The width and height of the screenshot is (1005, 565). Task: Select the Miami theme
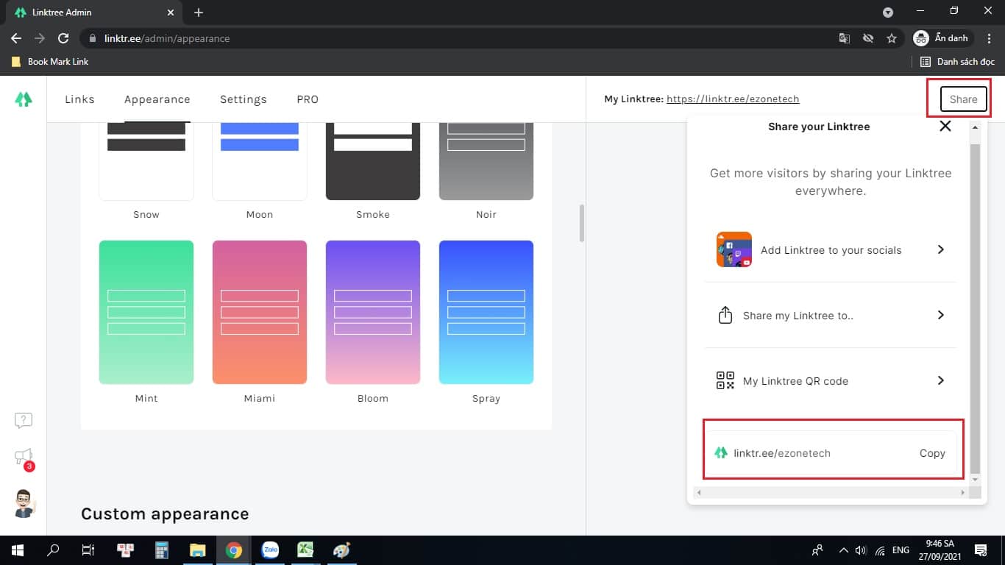click(260, 312)
